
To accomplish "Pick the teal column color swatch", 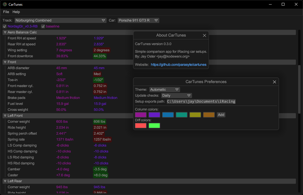I will click(x=181, y=115).
